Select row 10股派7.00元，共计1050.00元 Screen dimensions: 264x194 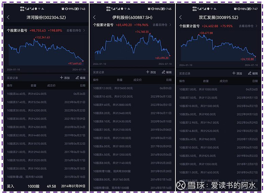[x=218, y=89]
